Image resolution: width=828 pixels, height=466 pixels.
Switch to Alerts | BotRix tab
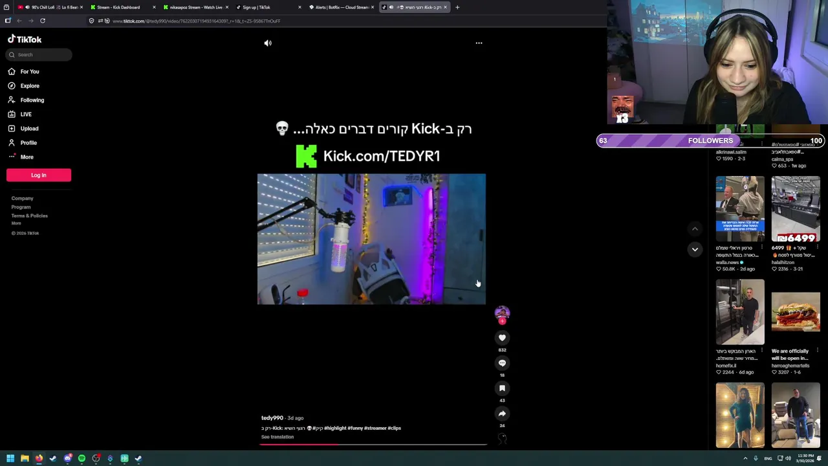tap(340, 7)
